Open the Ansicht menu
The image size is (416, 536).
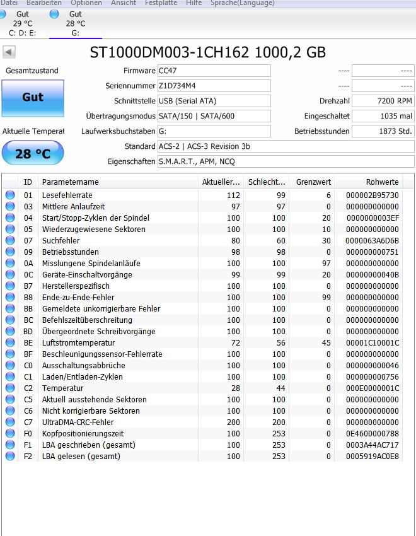pos(124,3)
